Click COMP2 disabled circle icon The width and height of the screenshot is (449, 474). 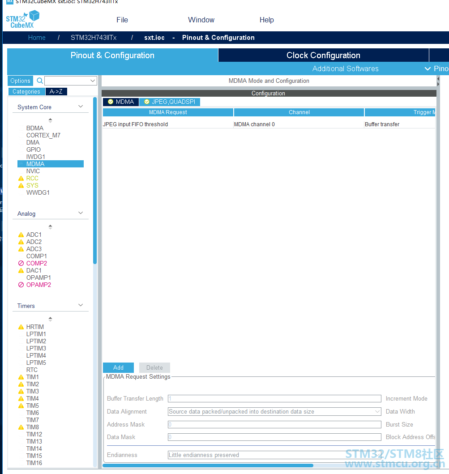[21, 263]
